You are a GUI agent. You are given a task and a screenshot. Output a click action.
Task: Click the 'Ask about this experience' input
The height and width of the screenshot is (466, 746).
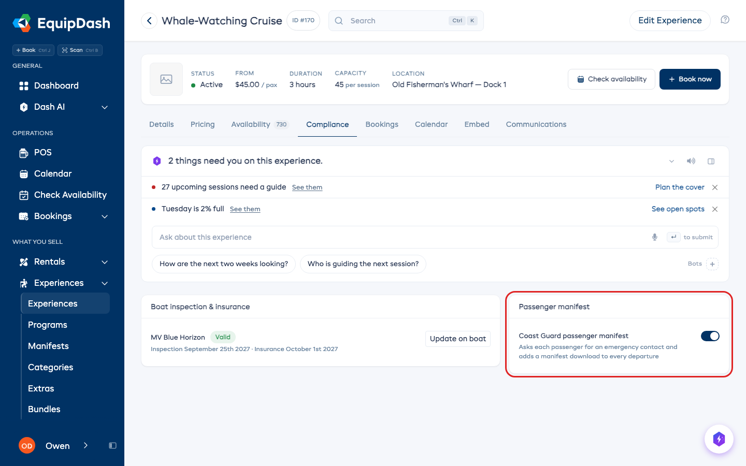435,237
